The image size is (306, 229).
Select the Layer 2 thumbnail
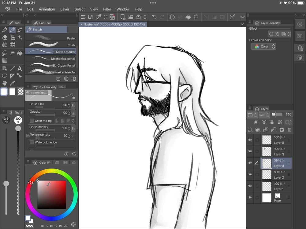coord(267,175)
